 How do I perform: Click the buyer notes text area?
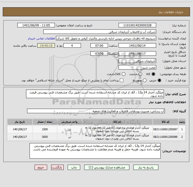point(95,151)
